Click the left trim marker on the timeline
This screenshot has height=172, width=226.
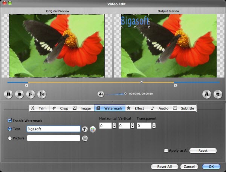click(26, 85)
